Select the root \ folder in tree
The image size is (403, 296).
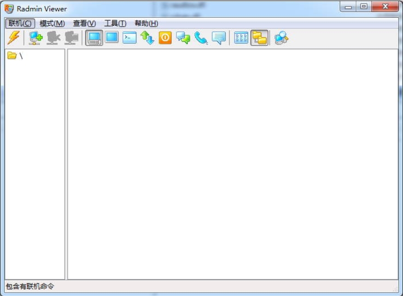click(15, 56)
